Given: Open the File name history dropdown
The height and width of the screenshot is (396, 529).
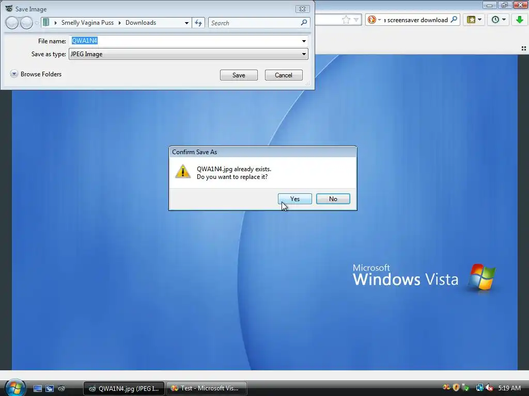Looking at the screenshot, I should point(304,41).
